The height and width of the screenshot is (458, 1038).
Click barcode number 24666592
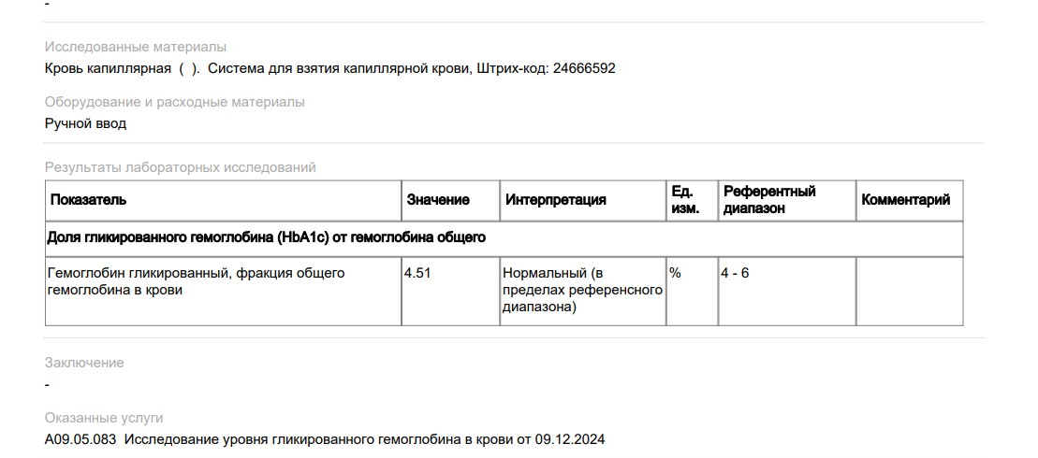tap(584, 68)
